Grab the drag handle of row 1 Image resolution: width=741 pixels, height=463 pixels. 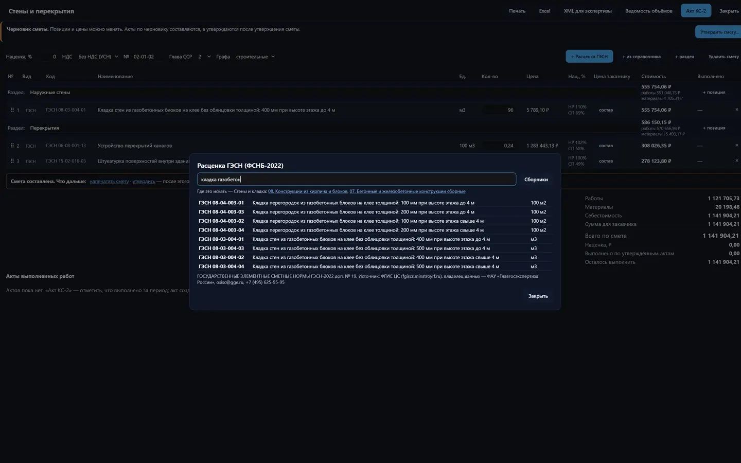12,110
